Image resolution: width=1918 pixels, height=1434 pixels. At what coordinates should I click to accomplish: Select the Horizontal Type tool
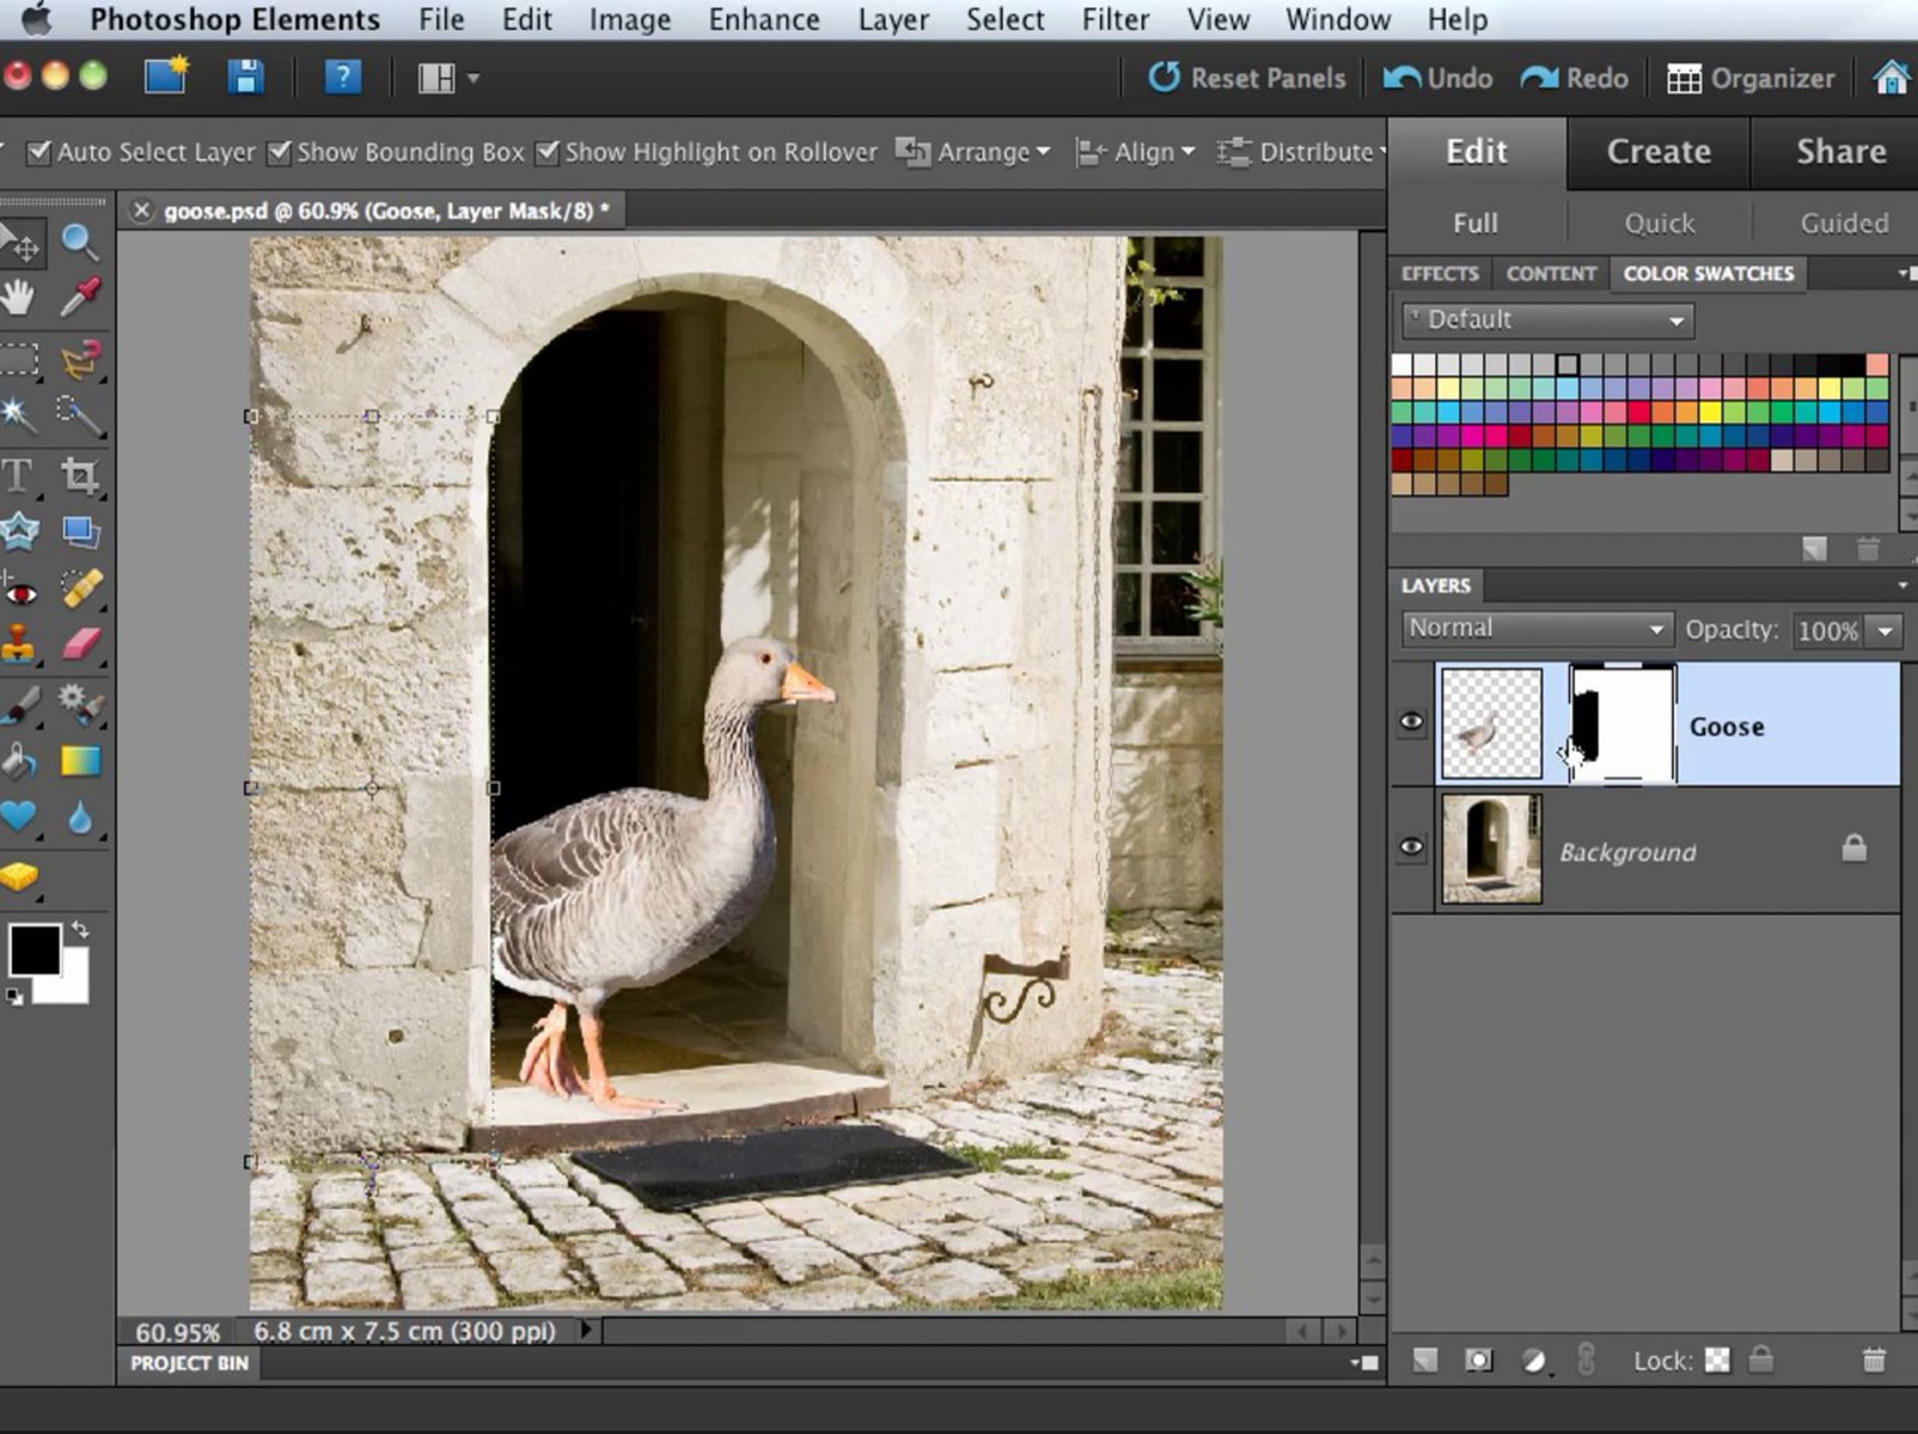coord(18,476)
